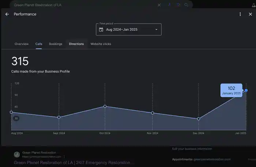Click the search magnifier icon
256x167 pixels.
tap(186, 5)
